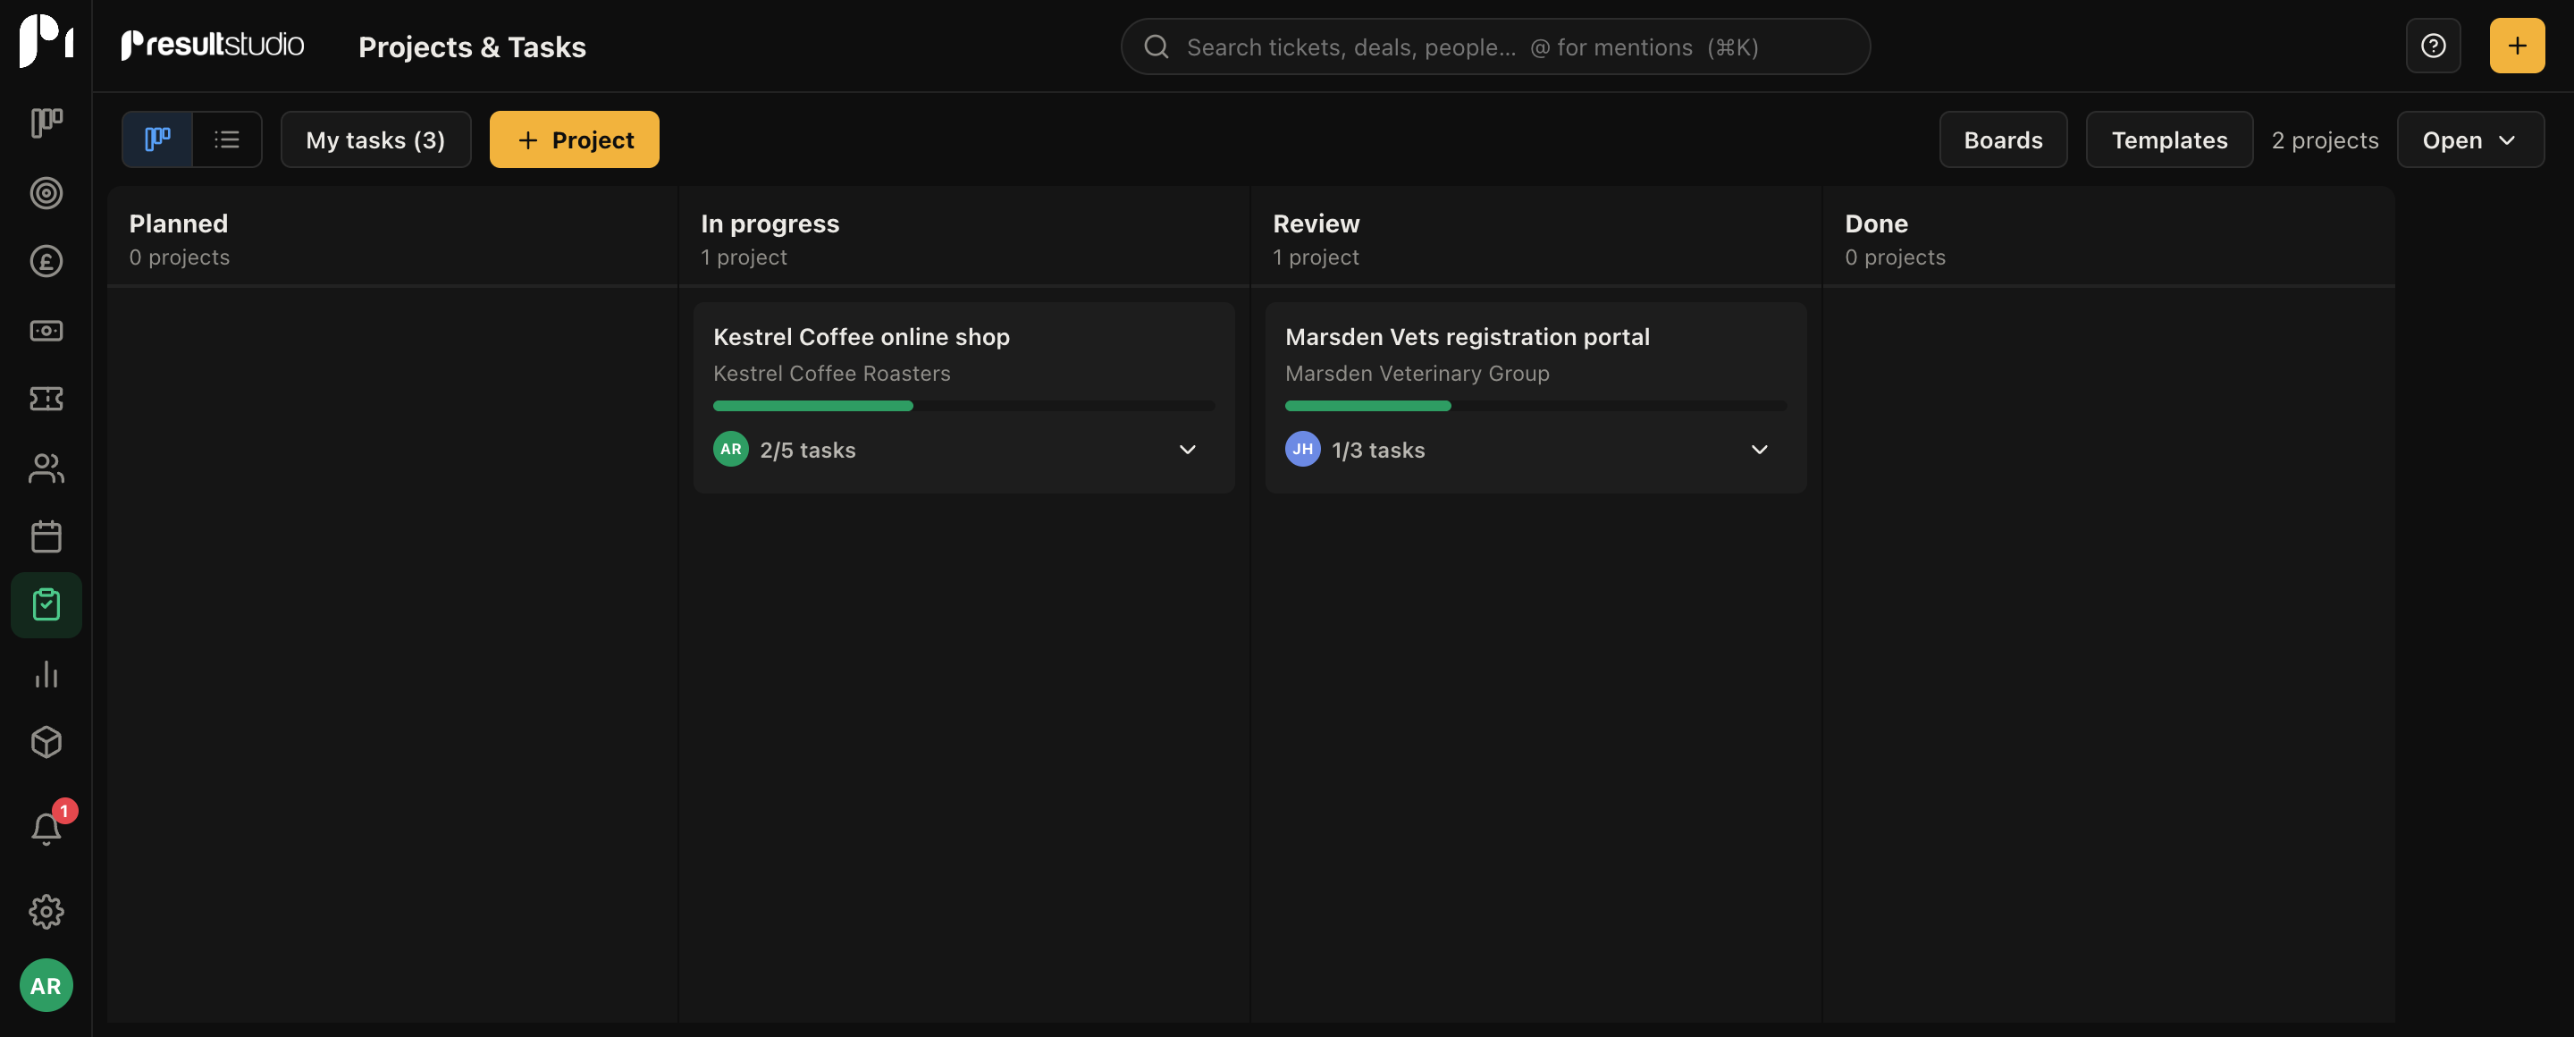Open the people contacts icon in sidebar
Screen dimensions: 2574x1037
coord(46,468)
